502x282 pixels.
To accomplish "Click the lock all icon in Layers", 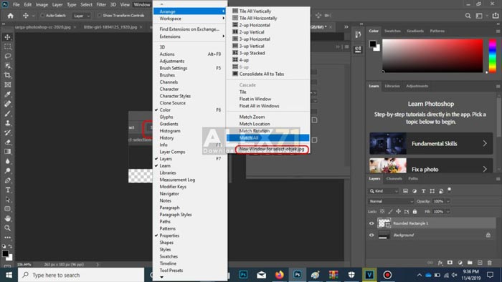I will click(x=415, y=211).
